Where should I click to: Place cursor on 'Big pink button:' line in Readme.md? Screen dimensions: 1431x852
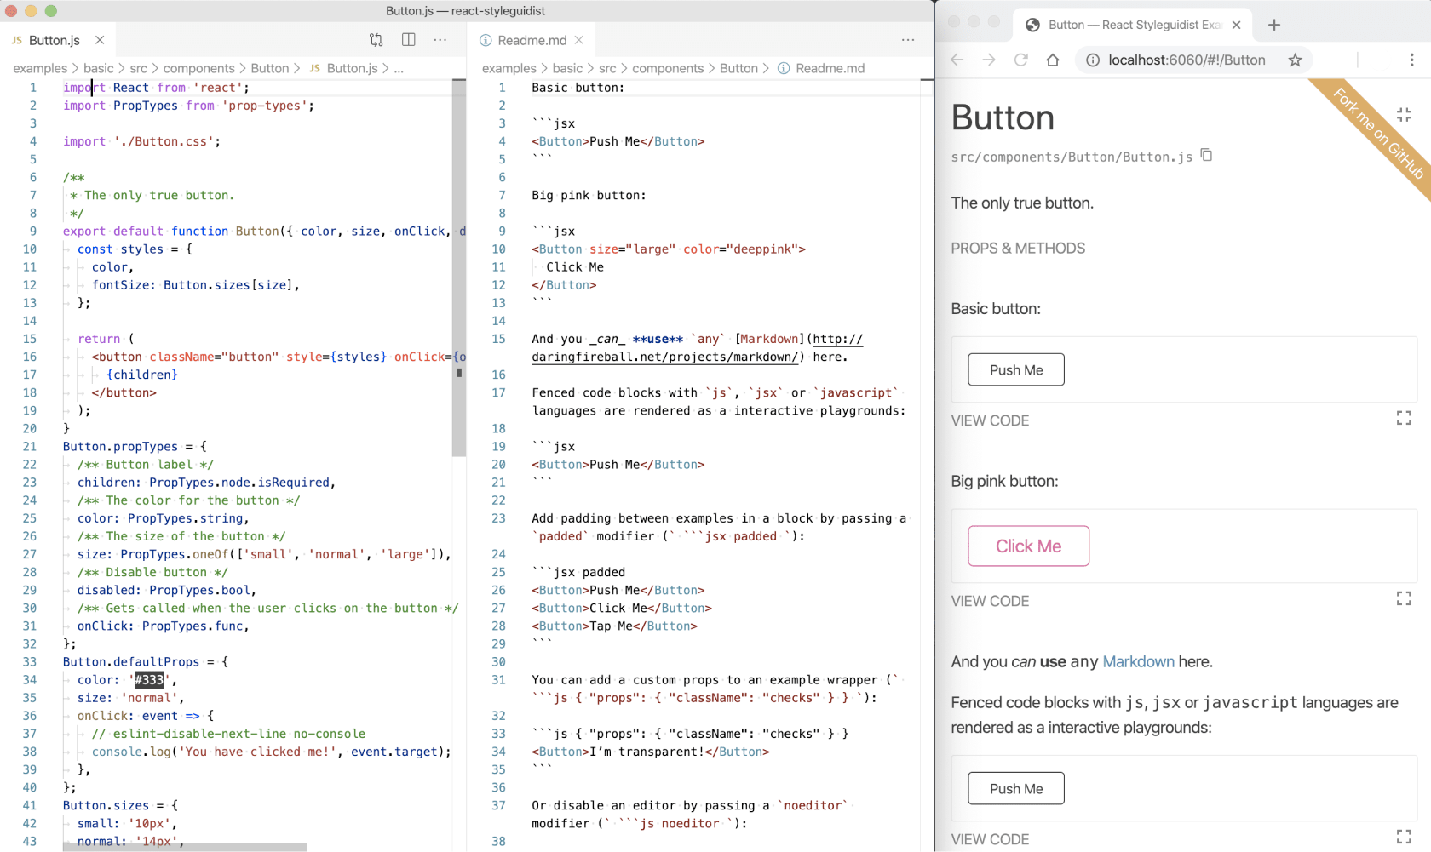click(589, 195)
